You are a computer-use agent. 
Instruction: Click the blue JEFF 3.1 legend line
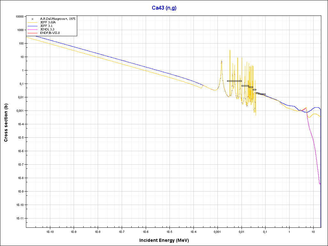[x=32, y=26]
